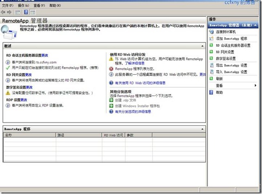The image size is (262, 194).
Task: Click the 添加 RemoteApp 程序 icon
Action: pyautogui.click(x=212, y=38)
